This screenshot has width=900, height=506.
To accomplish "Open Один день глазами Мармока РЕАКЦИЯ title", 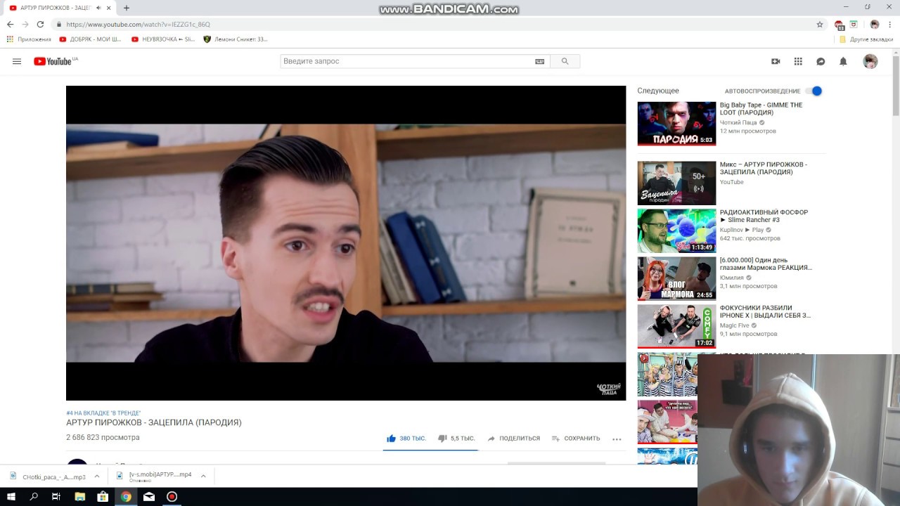I will (766, 264).
